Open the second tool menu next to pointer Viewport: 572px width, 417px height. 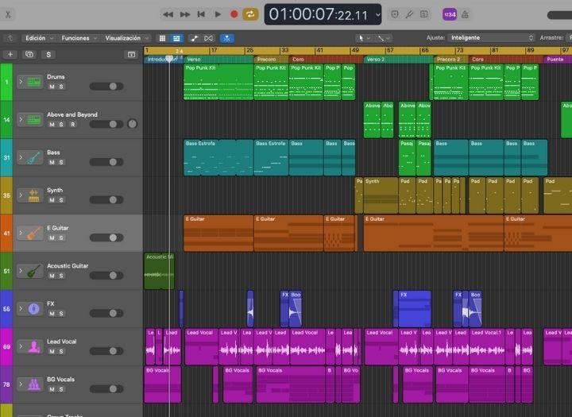[x=384, y=38]
